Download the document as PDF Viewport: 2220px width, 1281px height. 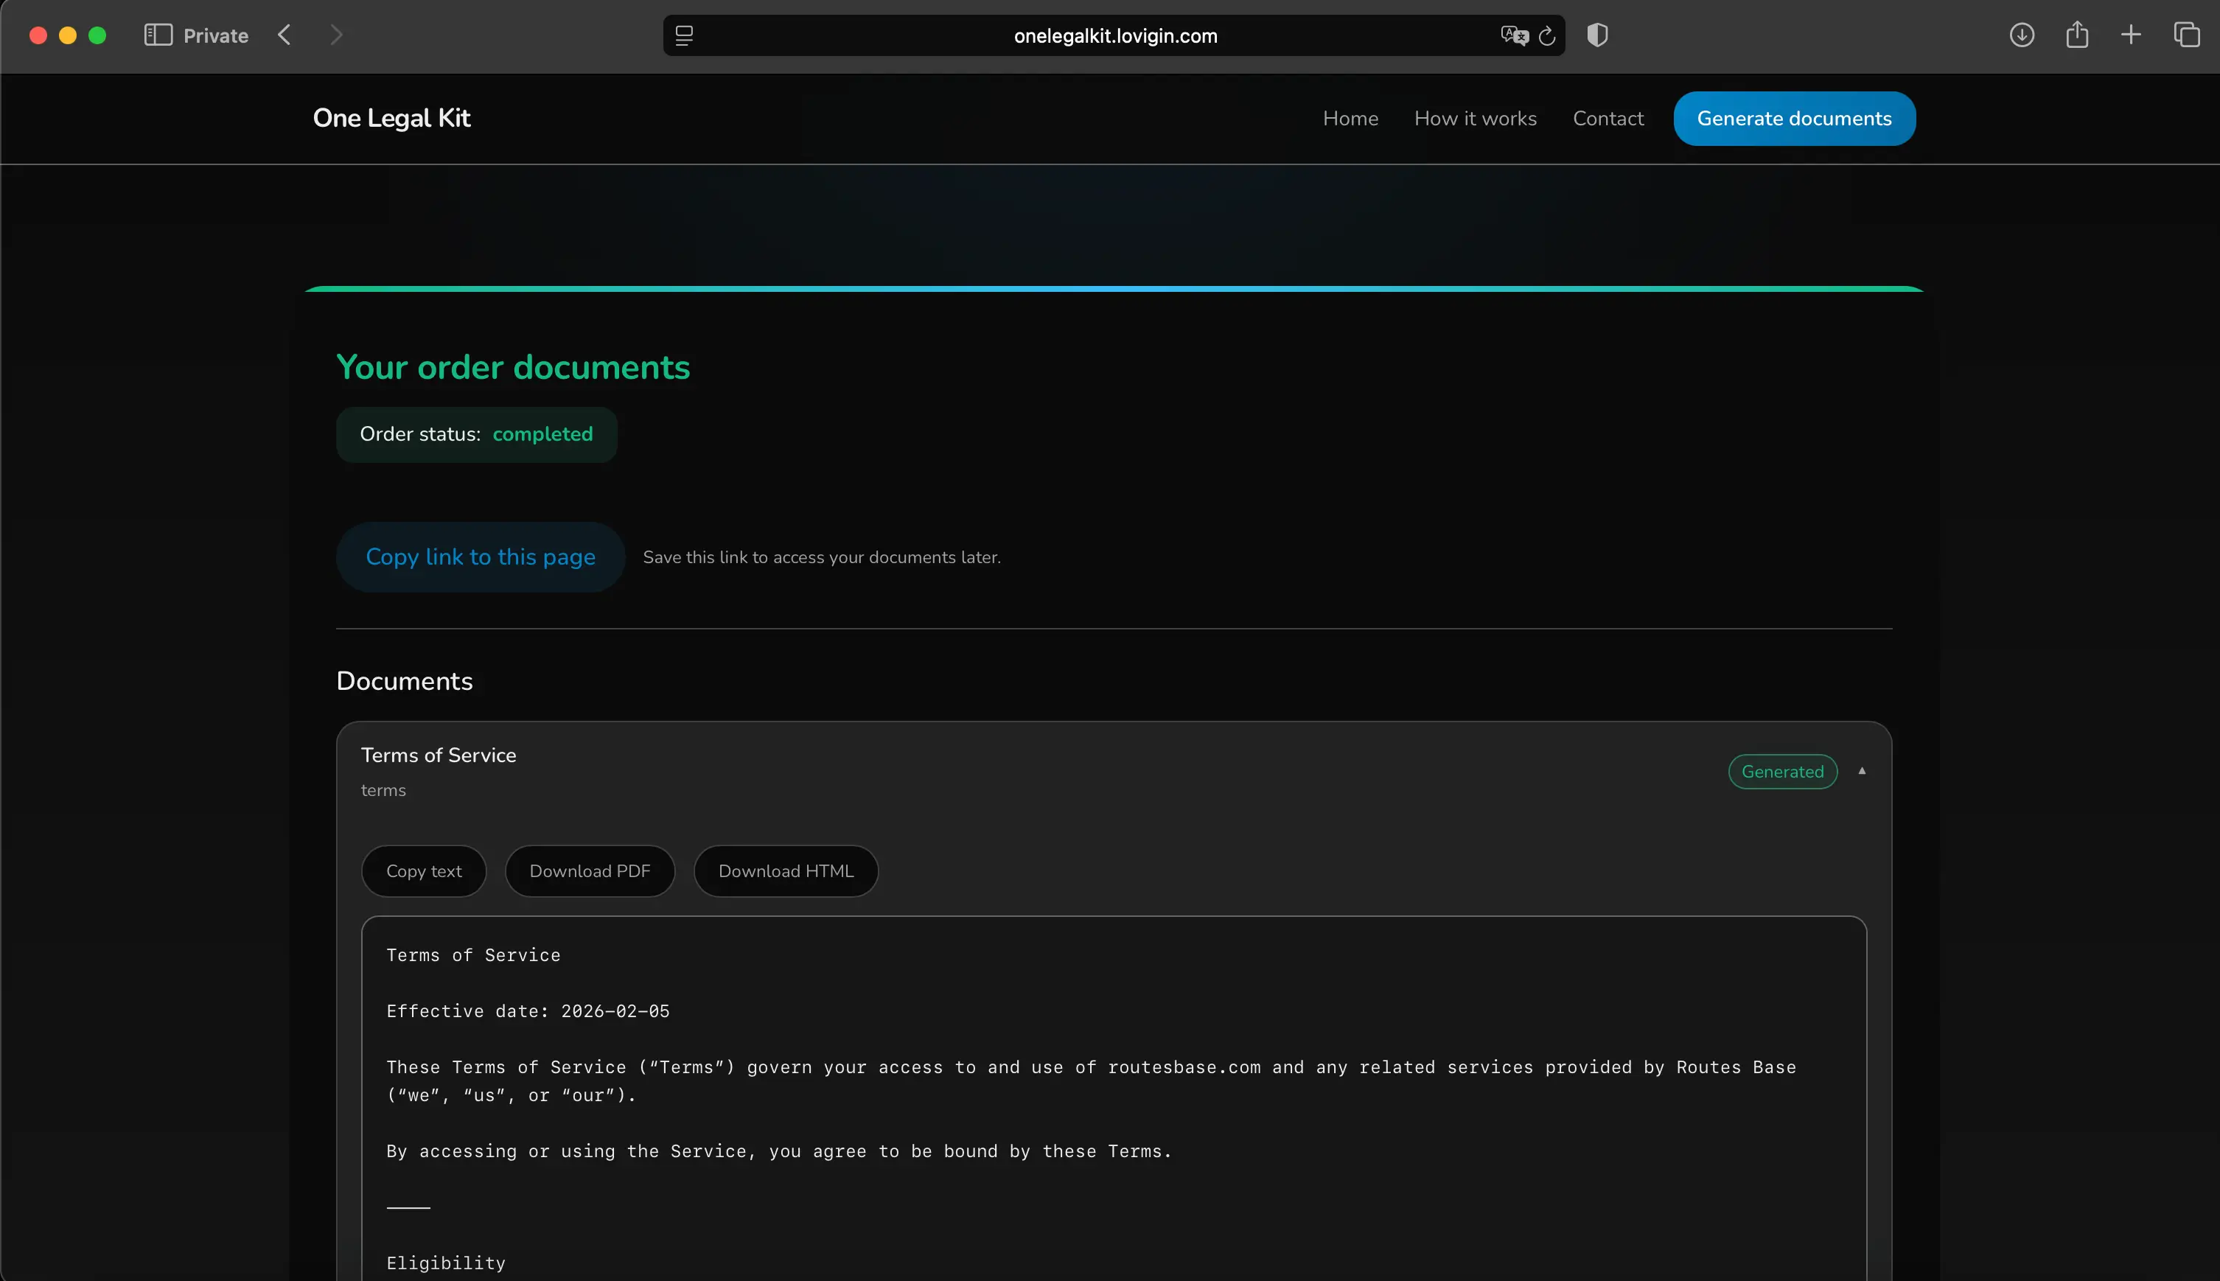pos(590,870)
